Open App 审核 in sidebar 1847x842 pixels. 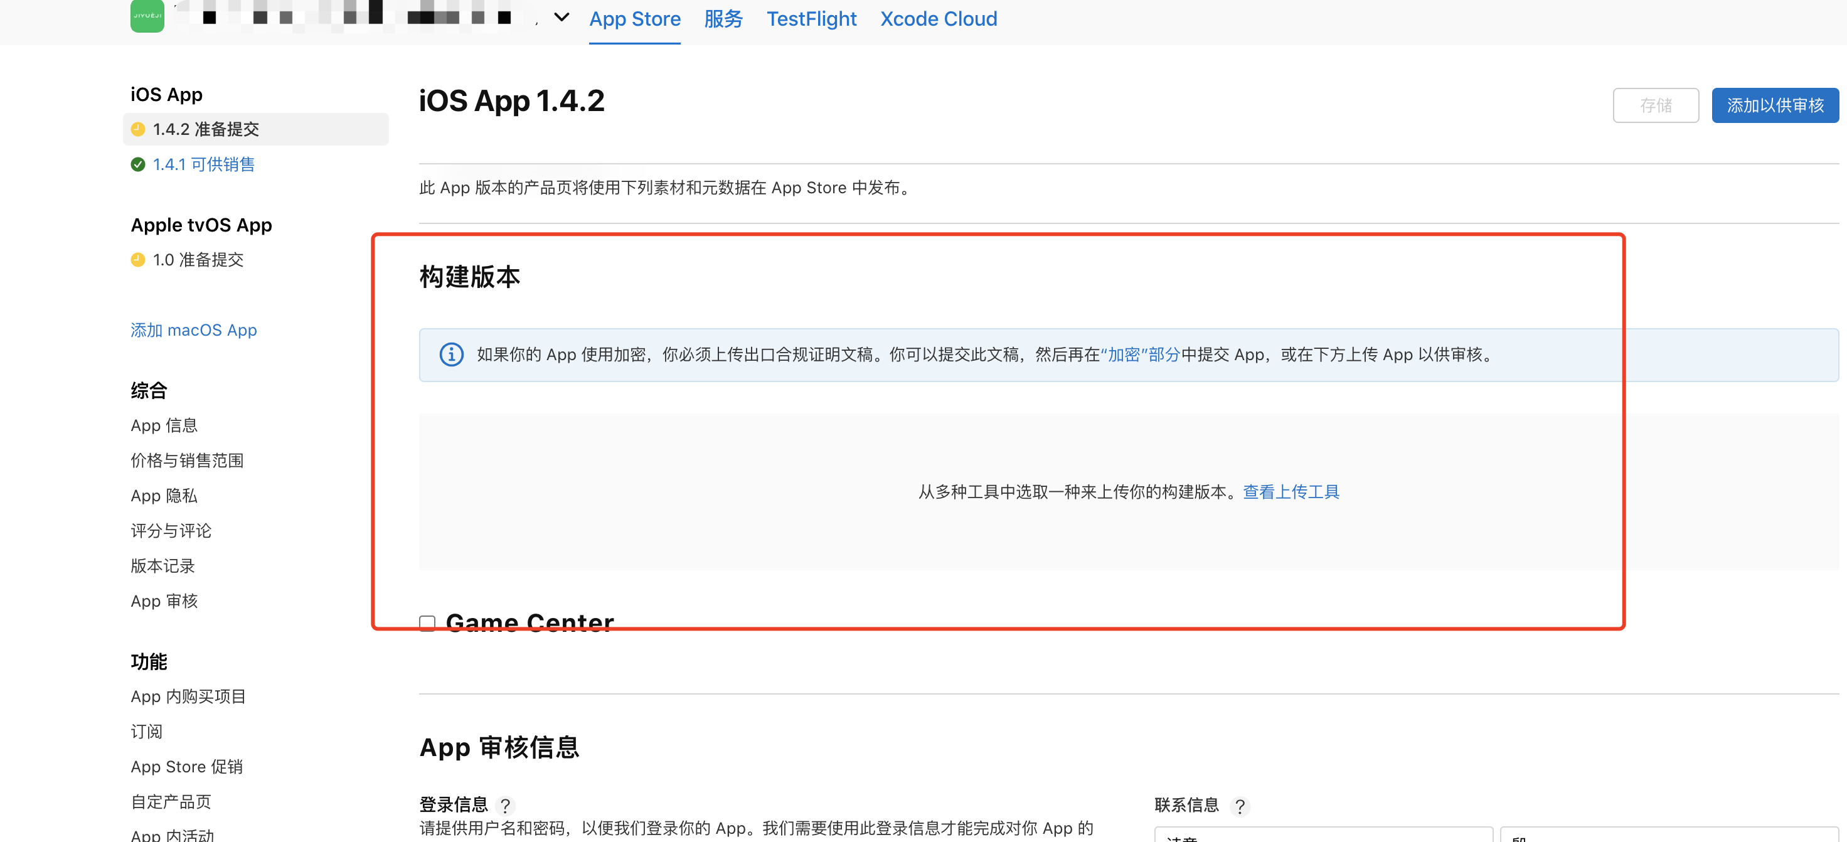[164, 601]
